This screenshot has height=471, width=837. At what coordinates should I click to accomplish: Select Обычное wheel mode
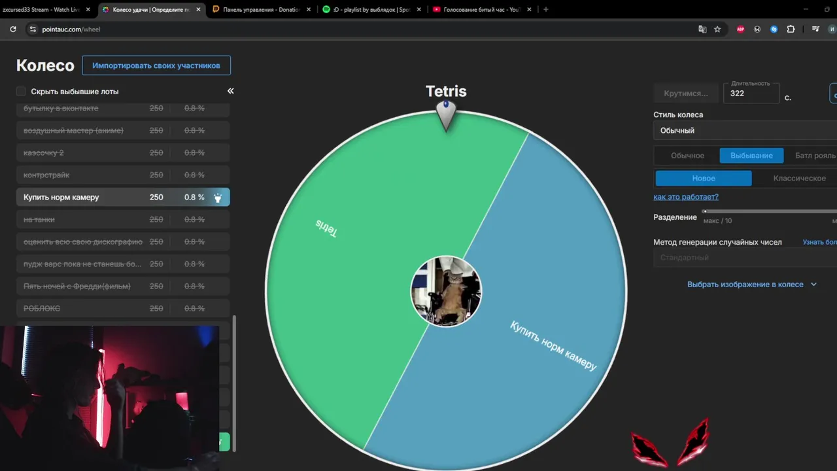(687, 156)
